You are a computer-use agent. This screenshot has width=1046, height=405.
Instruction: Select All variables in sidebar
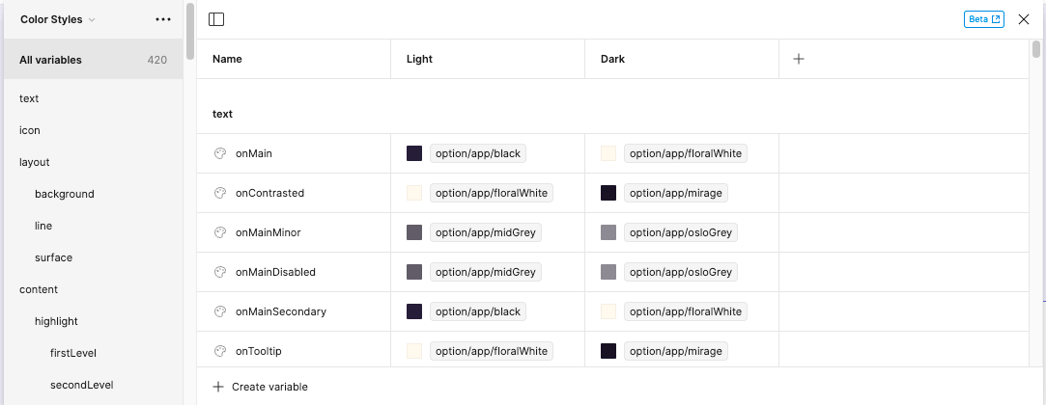[93, 59]
